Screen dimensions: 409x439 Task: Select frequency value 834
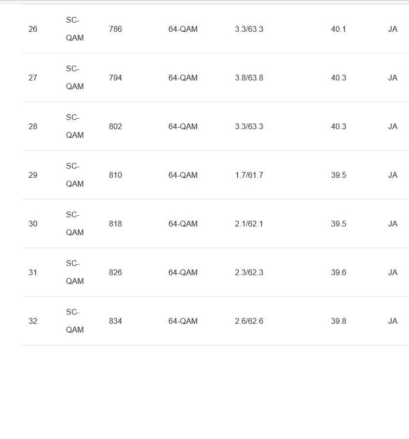(x=115, y=321)
